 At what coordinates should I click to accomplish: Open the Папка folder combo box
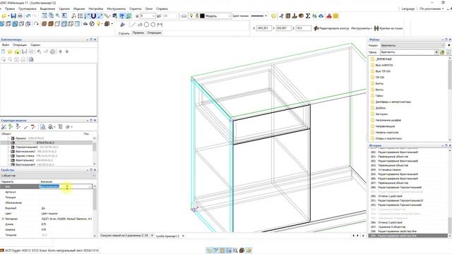pyautogui.click(x=409, y=52)
